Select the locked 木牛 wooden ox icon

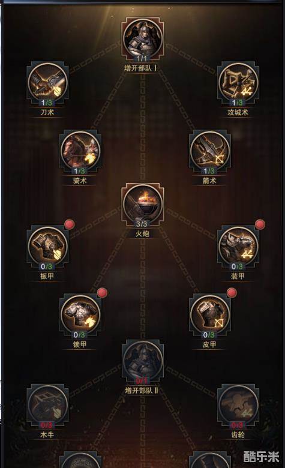48,406
